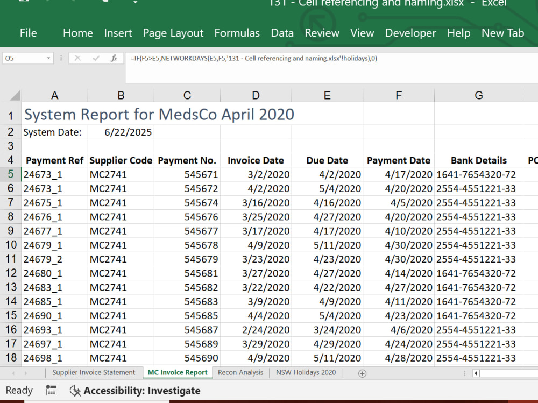The width and height of the screenshot is (538, 403).
Task: Open the Data ribbon tab
Action: click(282, 33)
